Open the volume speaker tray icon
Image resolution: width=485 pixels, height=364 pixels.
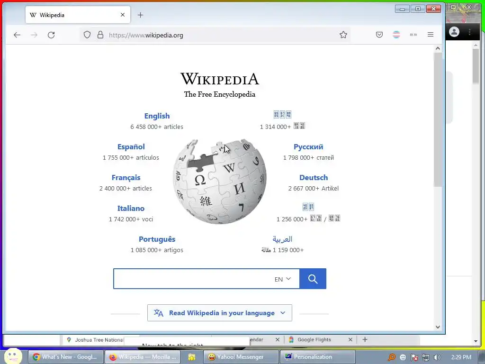click(437, 357)
